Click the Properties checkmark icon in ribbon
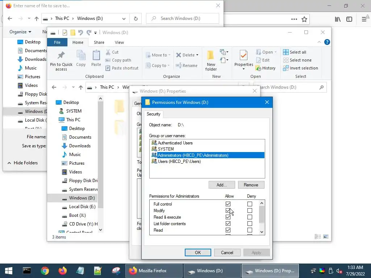The width and height of the screenshot is (371, 278). point(244,55)
